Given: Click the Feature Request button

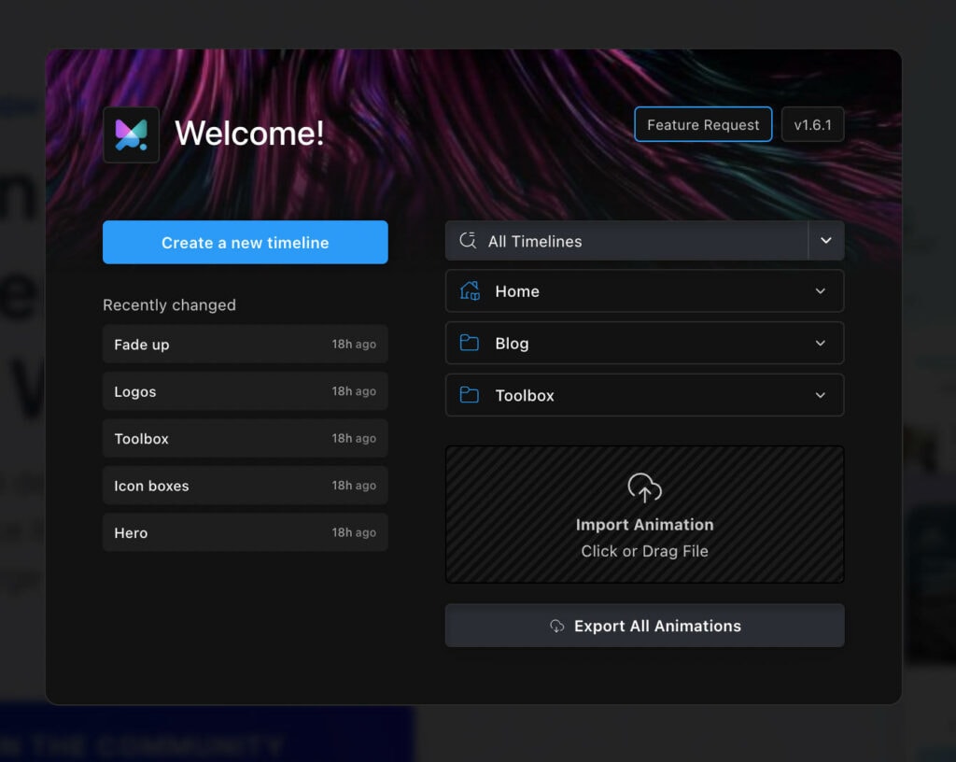Looking at the screenshot, I should point(703,124).
